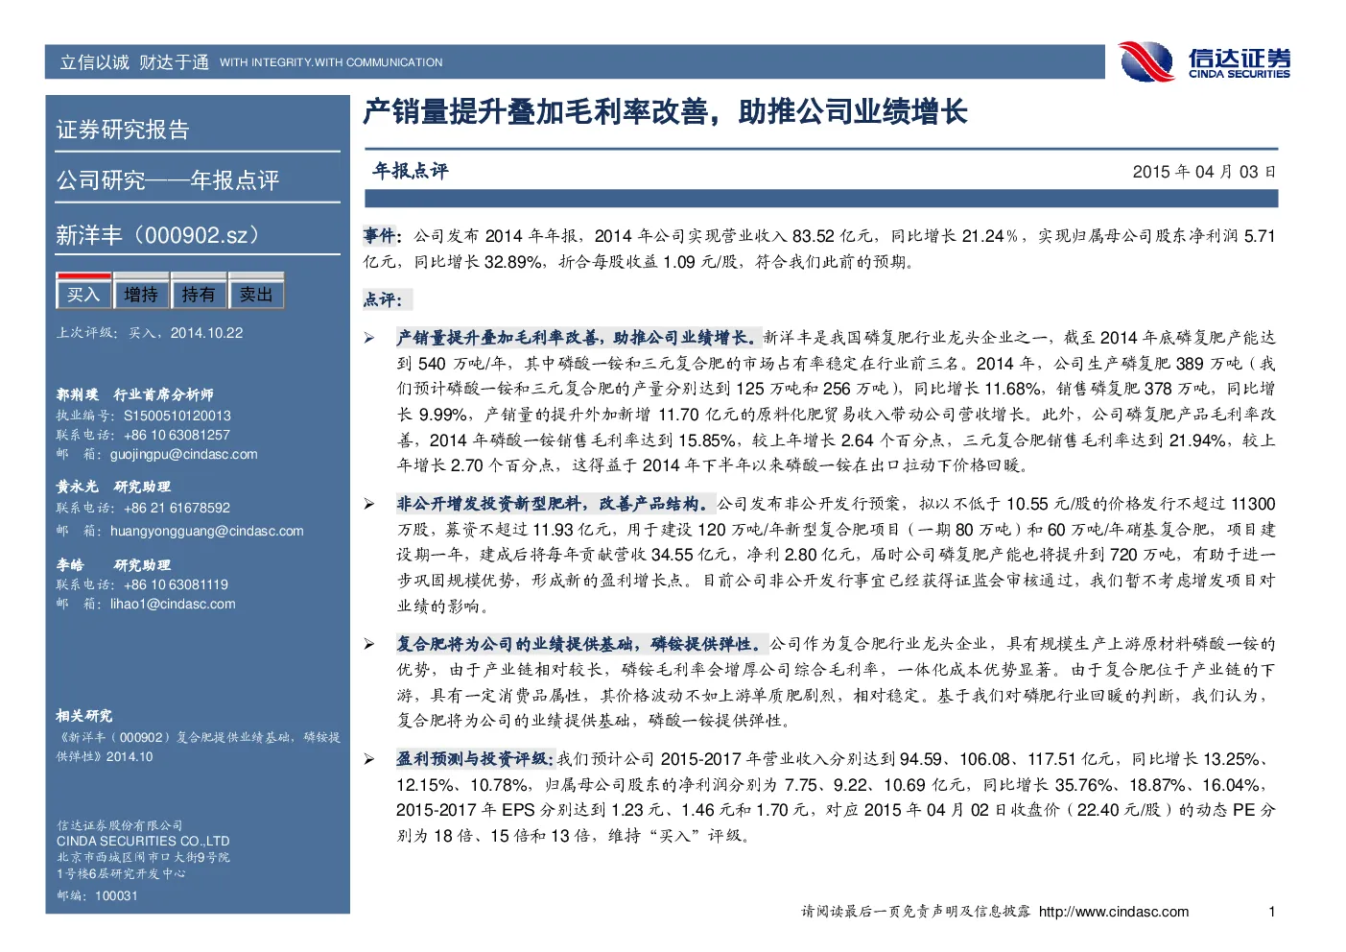Click the 证券研究报告 sidebar heading
The image size is (1346, 952).
click(123, 130)
